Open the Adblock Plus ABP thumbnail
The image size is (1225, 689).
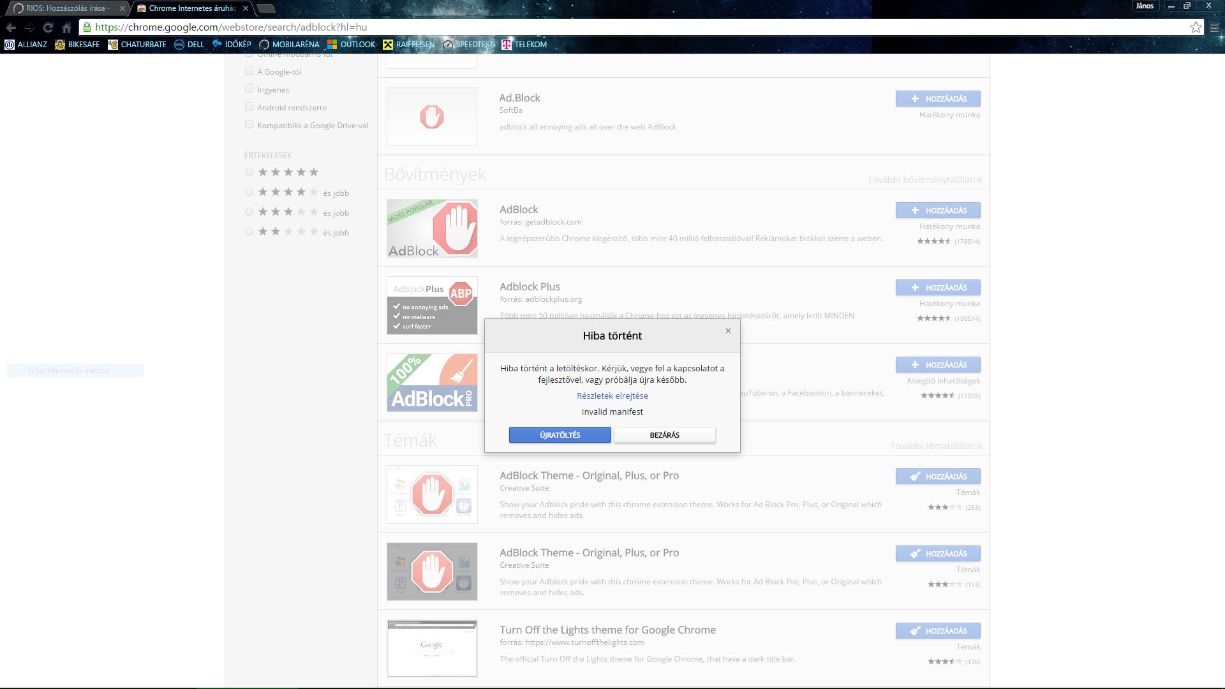click(x=432, y=306)
